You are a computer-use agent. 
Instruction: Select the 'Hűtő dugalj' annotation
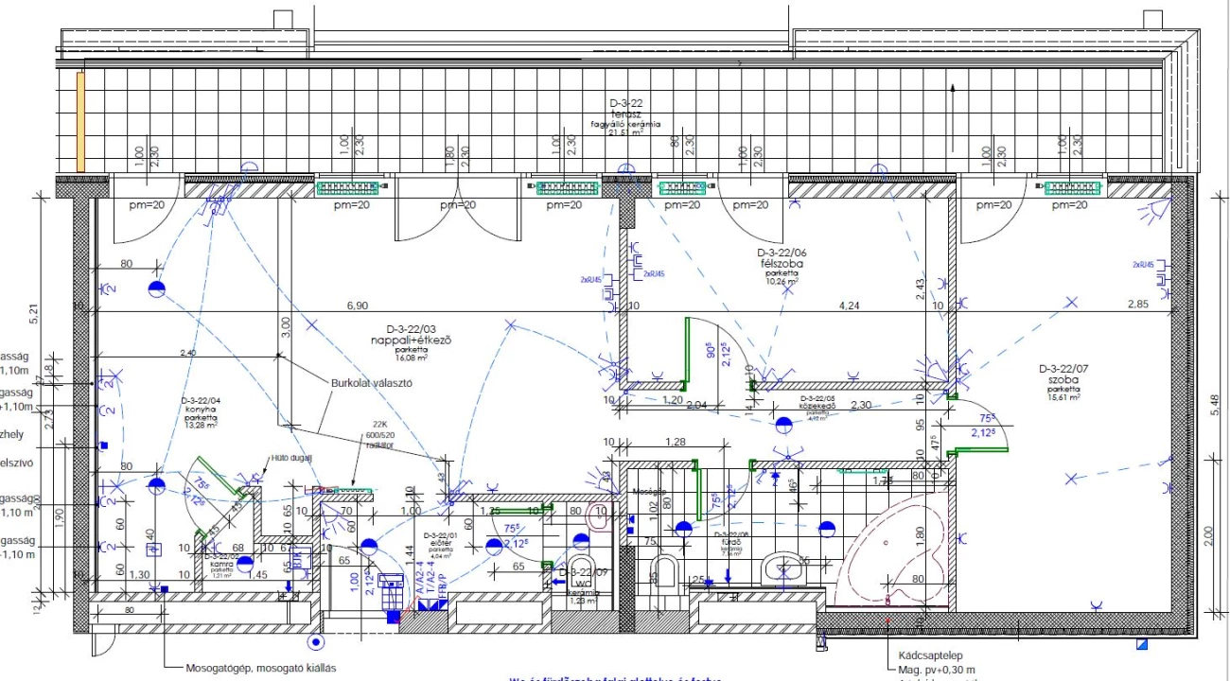(290, 458)
